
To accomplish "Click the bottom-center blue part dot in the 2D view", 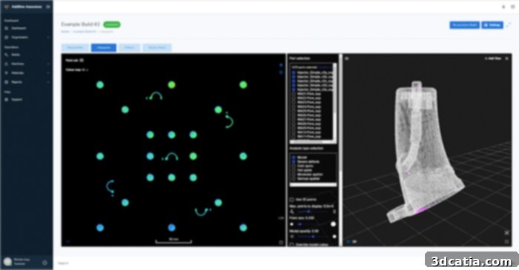I will (x=171, y=227).
